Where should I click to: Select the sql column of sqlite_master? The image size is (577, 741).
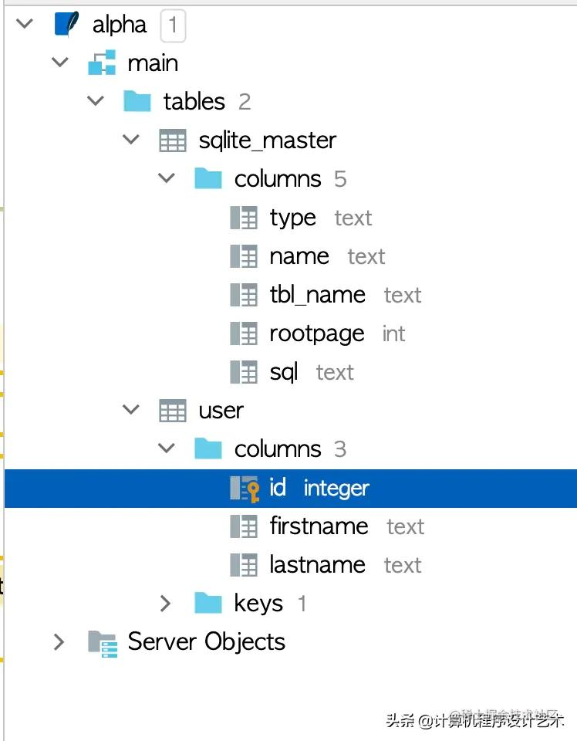click(x=284, y=371)
